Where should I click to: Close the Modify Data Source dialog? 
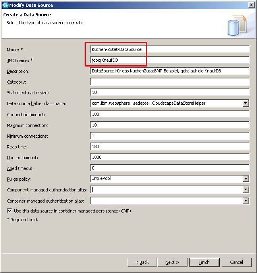251,5
